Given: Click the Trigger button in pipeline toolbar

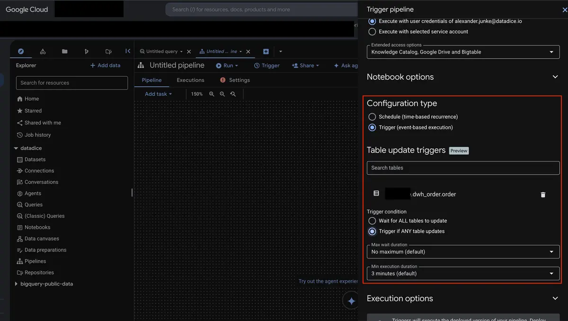Looking at the screenshot, I should tap(267, 65).
